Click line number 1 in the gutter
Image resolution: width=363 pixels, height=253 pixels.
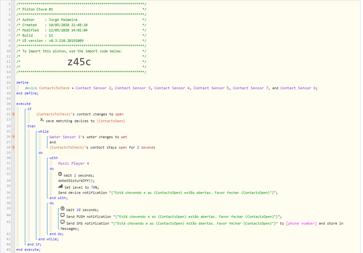pos(9,4)
